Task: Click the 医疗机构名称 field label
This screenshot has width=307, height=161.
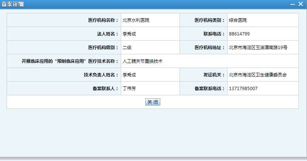Action: click(103, 20)
